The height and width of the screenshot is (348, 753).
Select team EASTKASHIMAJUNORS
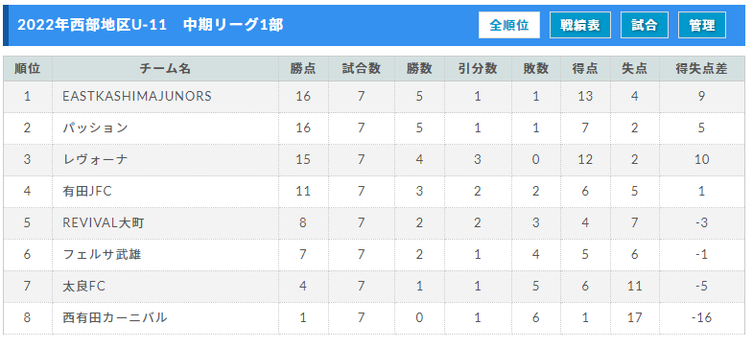137,96
